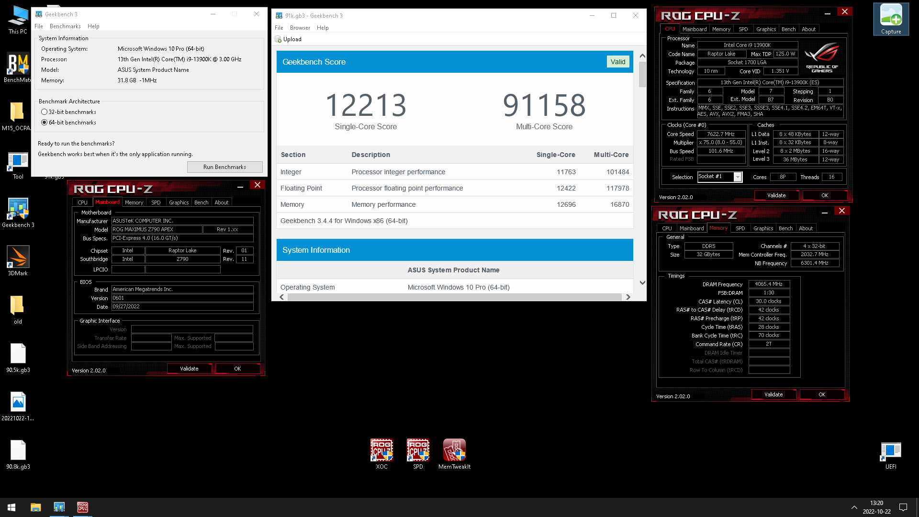Click Validate in Mainboard CPU-Z window
Viewport: 919px width, 517px height.
pyautogui.click(x=189, y=369)
